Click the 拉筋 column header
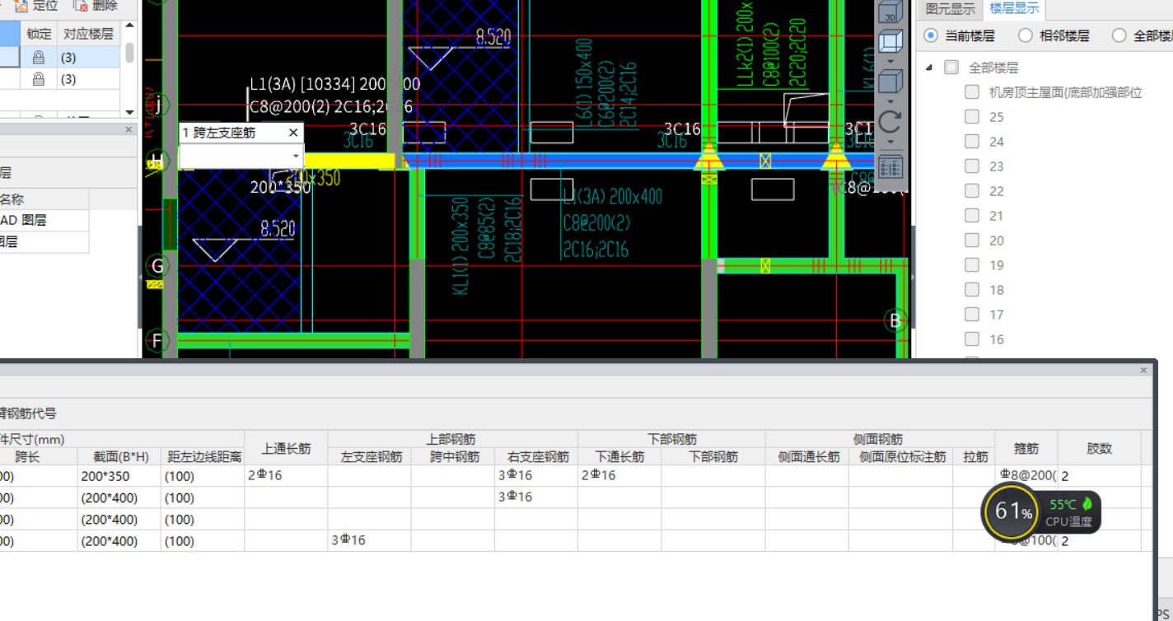The width and height of the screenshot is (1173, 621). tap(974, 456)
